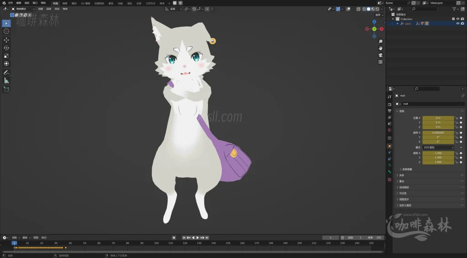467x258 pixels.
Task: Switch to the Geometry Nodes workspace tab
Action: [x=150, y=3]
